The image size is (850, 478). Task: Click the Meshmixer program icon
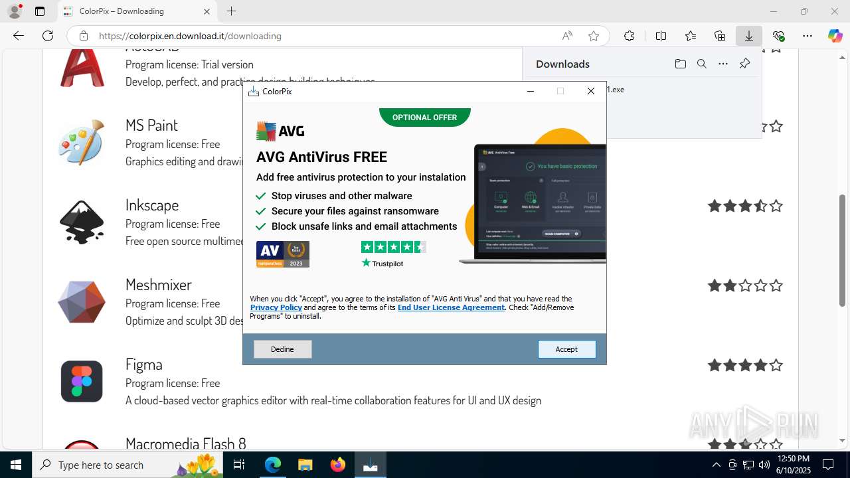tap(82, 301)
